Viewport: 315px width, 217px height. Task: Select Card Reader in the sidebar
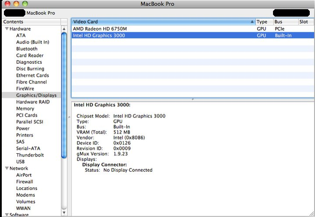[30, 55]
